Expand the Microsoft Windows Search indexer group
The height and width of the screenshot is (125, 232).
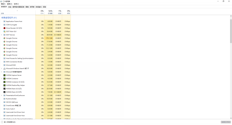pyautogui.click(x=2, y=69)
